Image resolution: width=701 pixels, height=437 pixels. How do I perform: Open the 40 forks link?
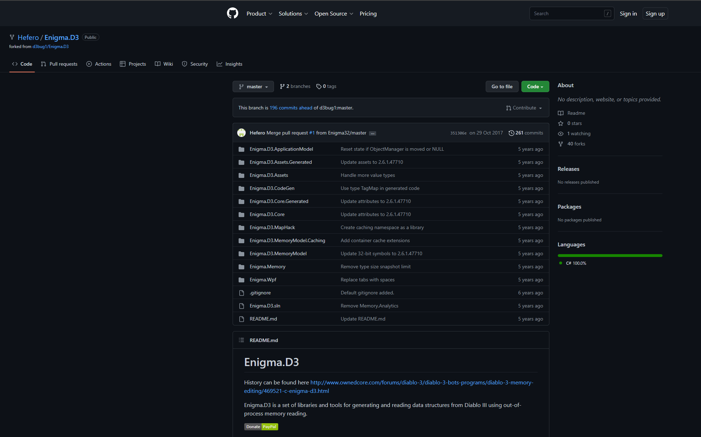tap(576, 144)
